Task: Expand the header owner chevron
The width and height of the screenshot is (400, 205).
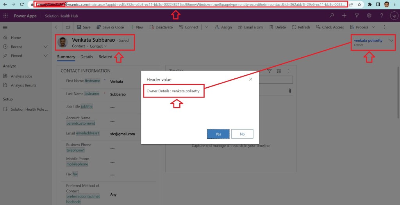Action: click(391, 41)
